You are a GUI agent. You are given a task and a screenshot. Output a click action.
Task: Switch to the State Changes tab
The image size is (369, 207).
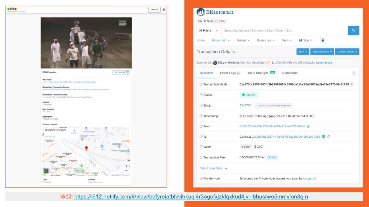(x=261, y=73)
